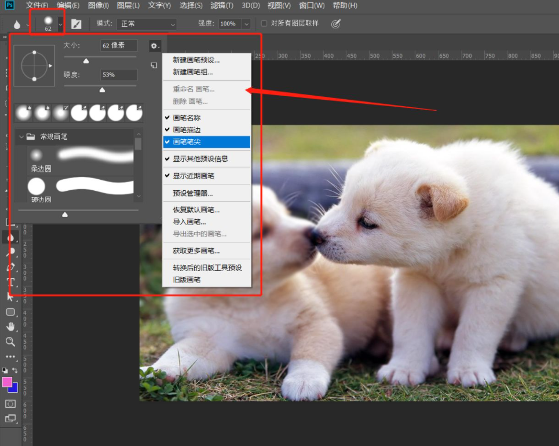Open tool preset dropdown arrow beside blur icon
Image resolution: width=559 pixels, height=446 pixels.
pos(28,24)
